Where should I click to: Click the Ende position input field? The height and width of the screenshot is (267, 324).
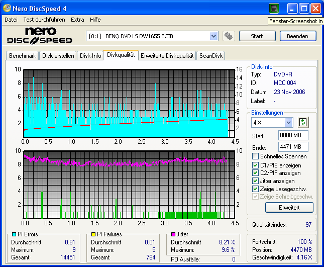tap(293, 147)
